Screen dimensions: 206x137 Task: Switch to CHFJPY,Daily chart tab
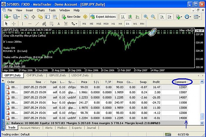click(x=35, y=76)
